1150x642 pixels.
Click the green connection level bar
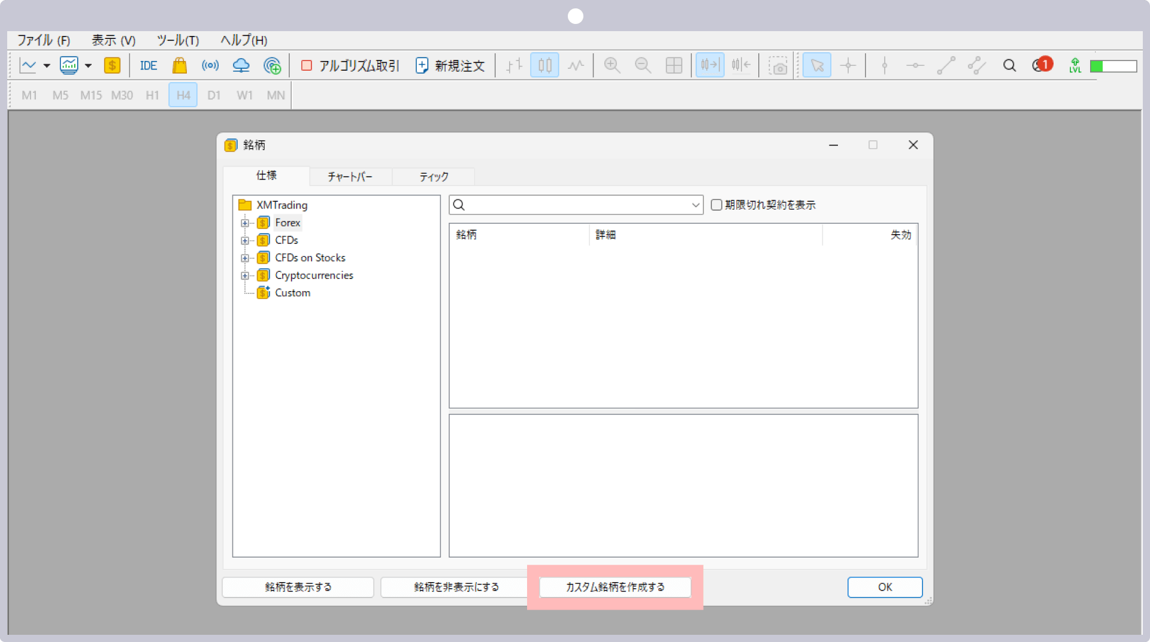click(x=1113, y=66)
